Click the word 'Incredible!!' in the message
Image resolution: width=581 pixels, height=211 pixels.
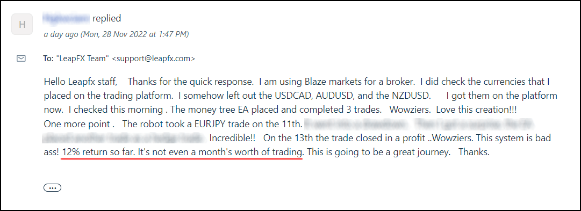[x=233, y=138]
